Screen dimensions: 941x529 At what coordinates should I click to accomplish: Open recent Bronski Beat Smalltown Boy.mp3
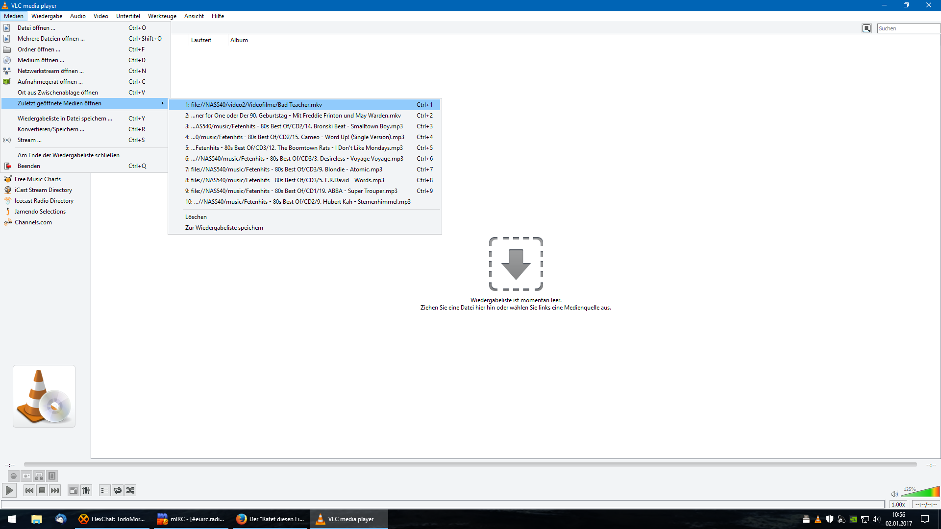pyautogui.click(x=304, y=126)
